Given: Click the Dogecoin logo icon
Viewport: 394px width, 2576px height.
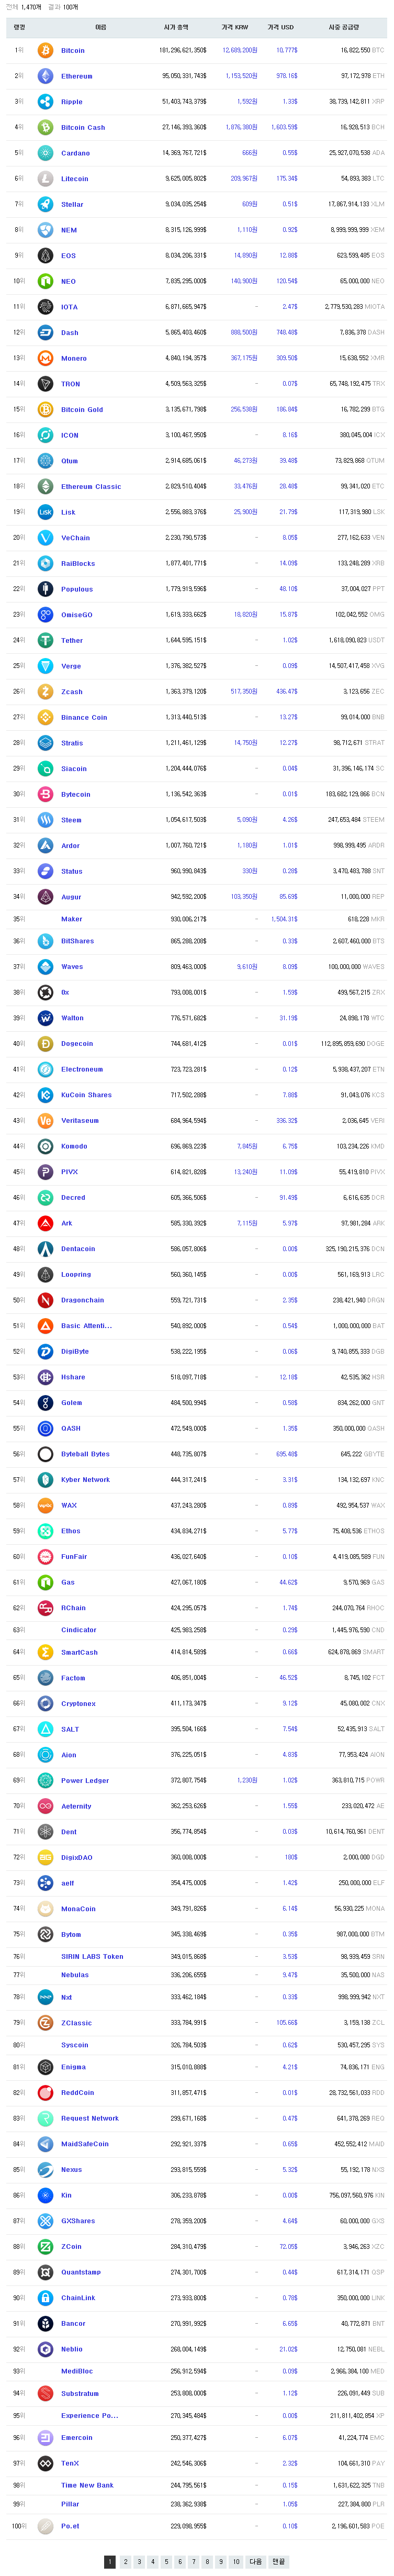Looking at the screenshot, I should coord(45,1043).
